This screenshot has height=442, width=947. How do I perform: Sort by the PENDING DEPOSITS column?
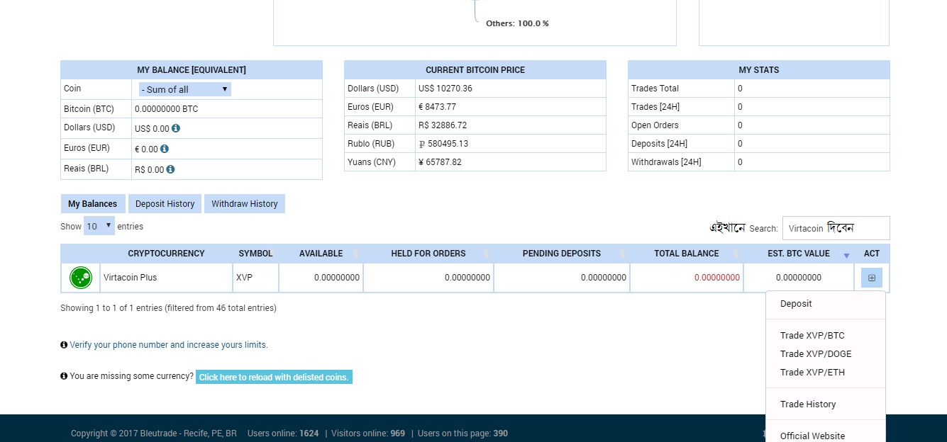562,254
